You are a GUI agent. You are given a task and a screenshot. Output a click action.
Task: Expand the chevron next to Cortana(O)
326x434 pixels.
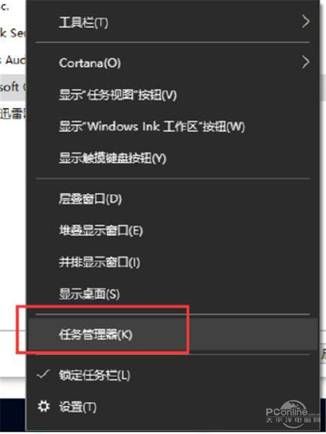305,62
